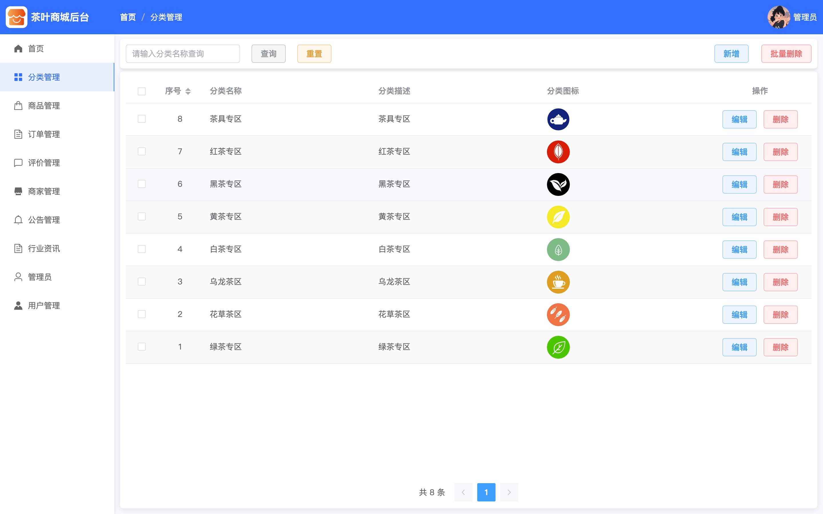Click the teapot icon for 茶具专区
The height and width of the screenshot is (514, 823).
pos(558,119)
